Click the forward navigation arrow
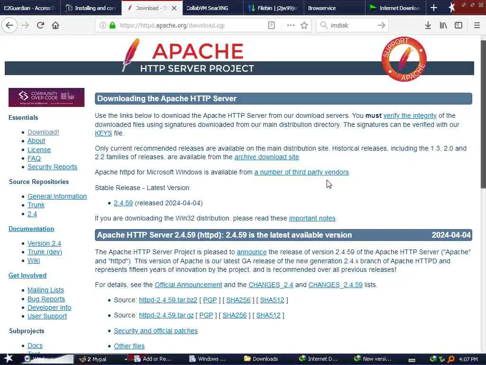This screenshot has width=486, height=365. [25, 25]
